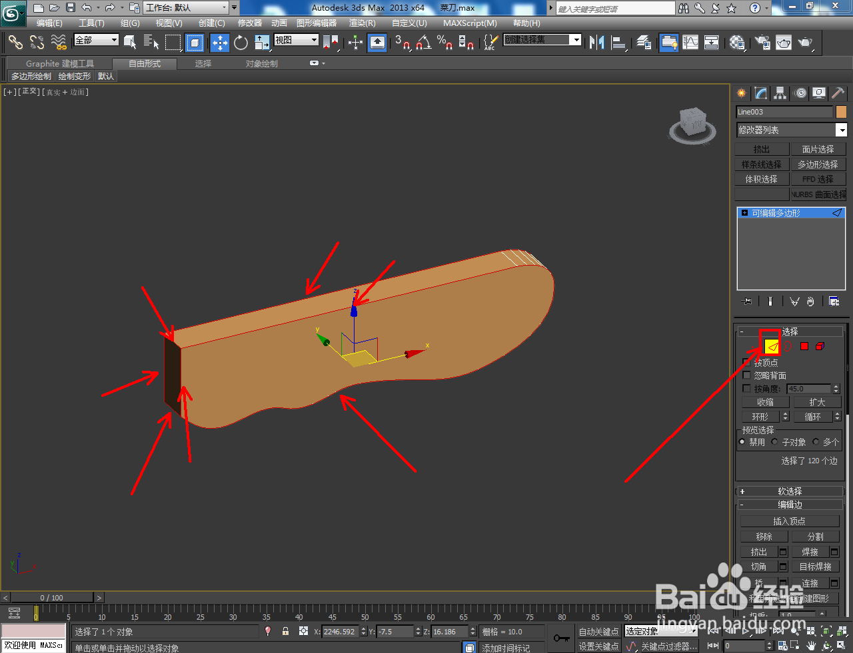Enable the 忽略背面 checkbox

[746, 375]
